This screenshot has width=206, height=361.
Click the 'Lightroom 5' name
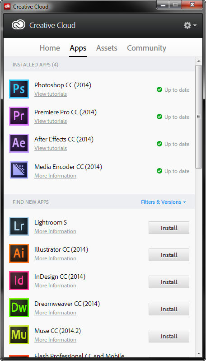[x=51, y=222]
